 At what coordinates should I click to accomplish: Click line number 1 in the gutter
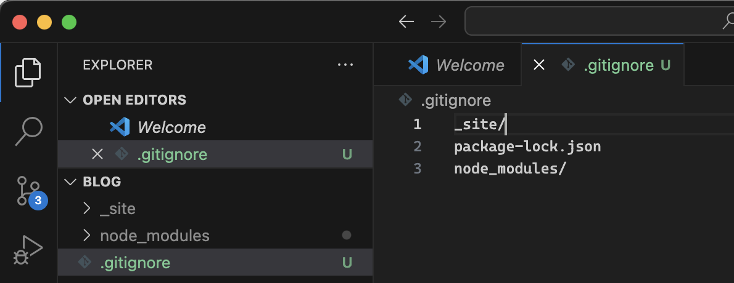[x=417, y=124]
